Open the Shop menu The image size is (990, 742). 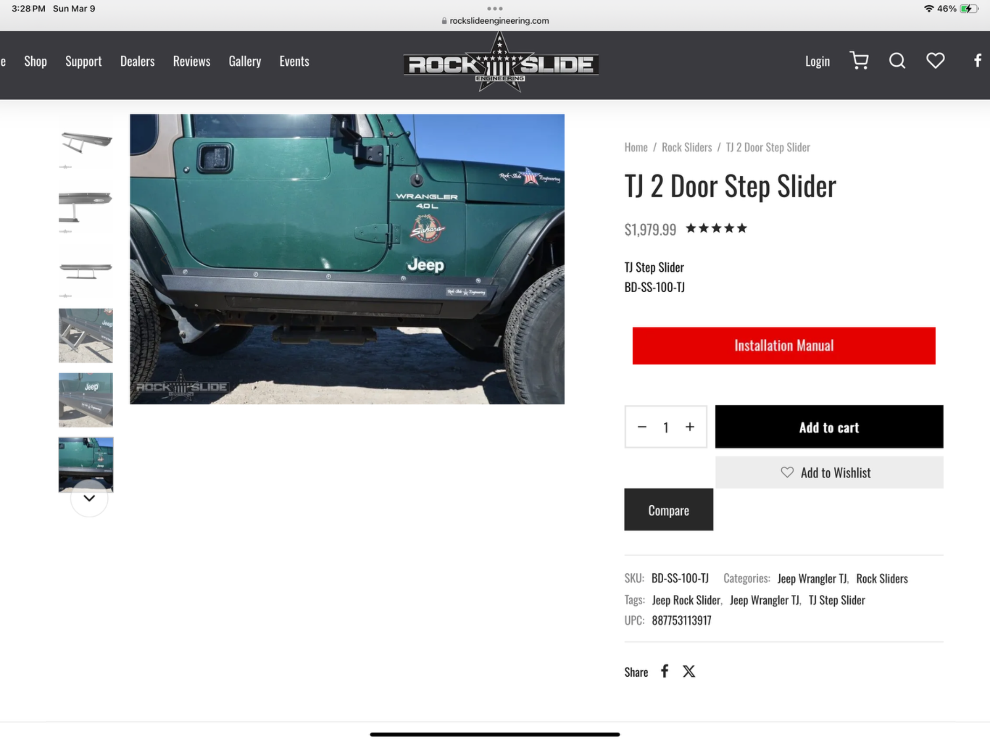coord(35,61)
